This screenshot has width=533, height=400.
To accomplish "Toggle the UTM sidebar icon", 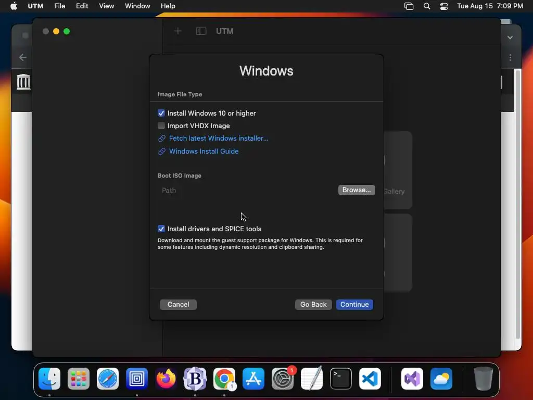I will point(201,31).
